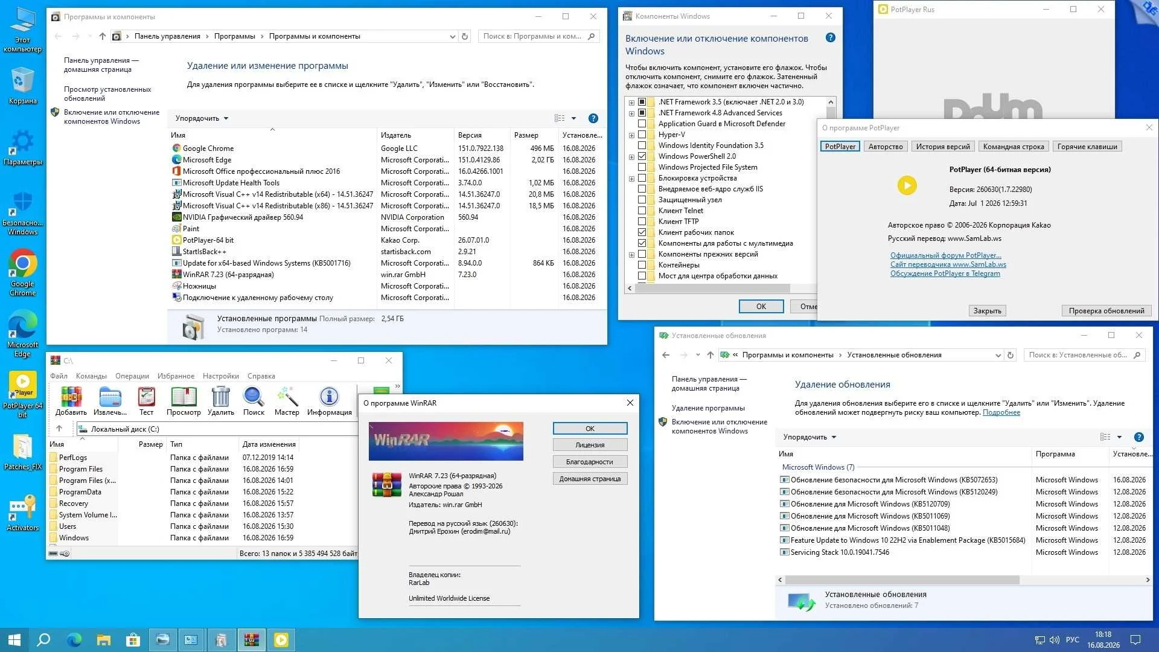The width and height of the screenshot is (1159, 652).
Task: Enable Application Guard в Microsoft Defender checkbox
Action: [x=642, y=124]
